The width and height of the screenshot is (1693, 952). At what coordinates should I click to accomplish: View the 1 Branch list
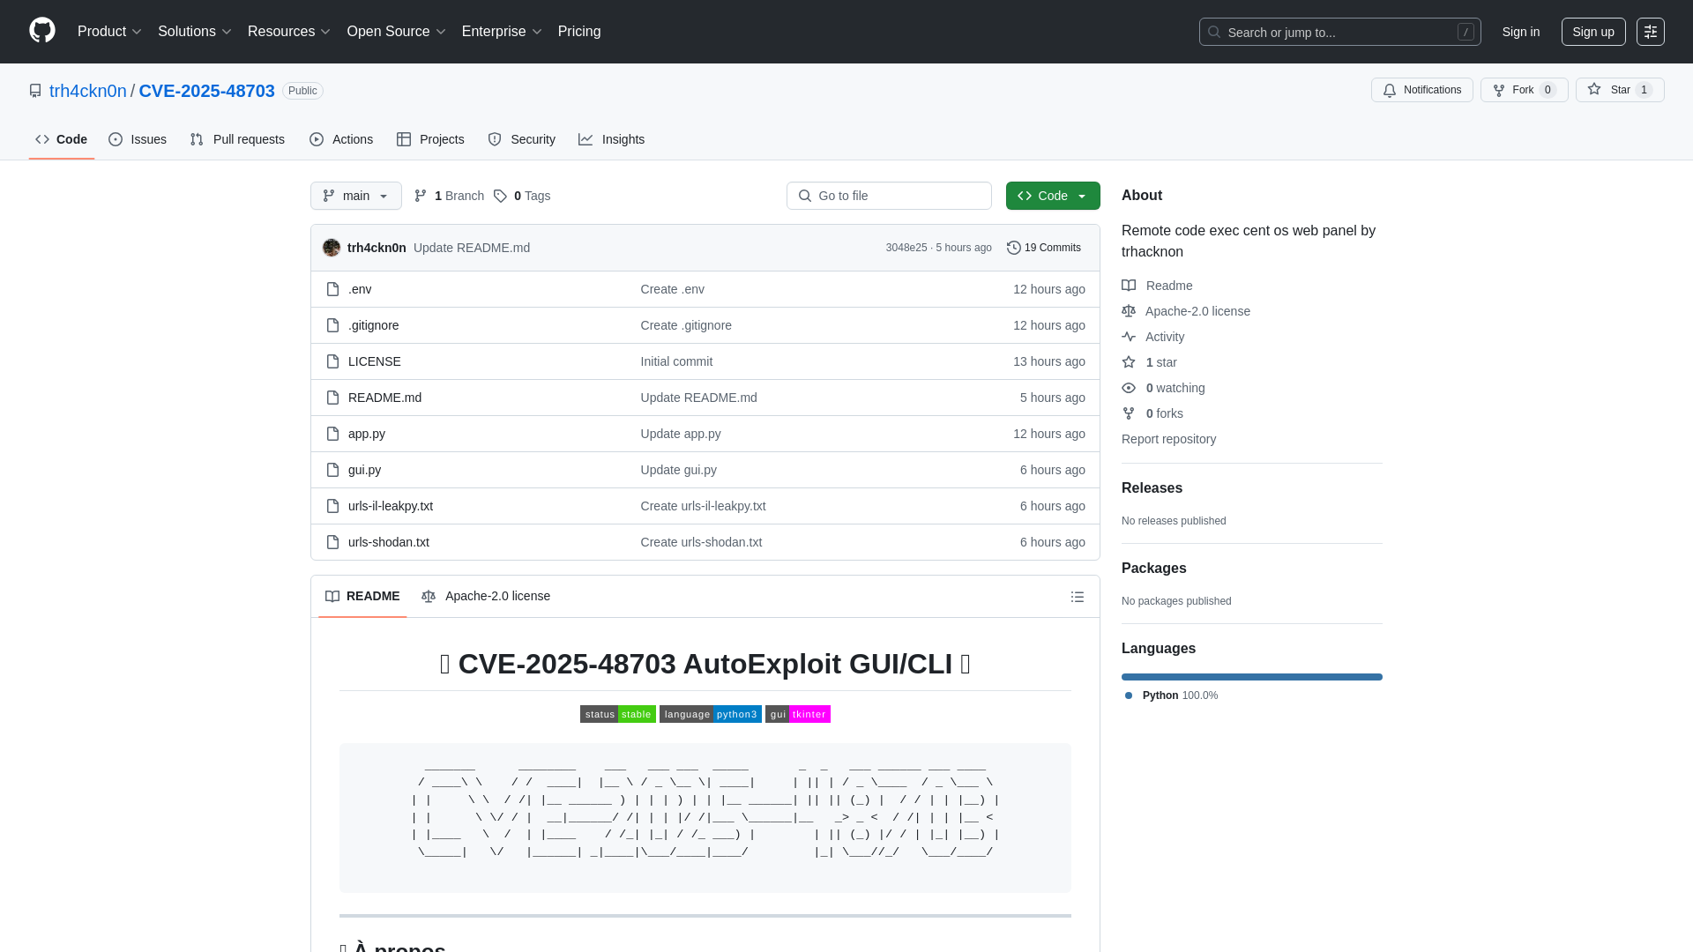point(449,196)
